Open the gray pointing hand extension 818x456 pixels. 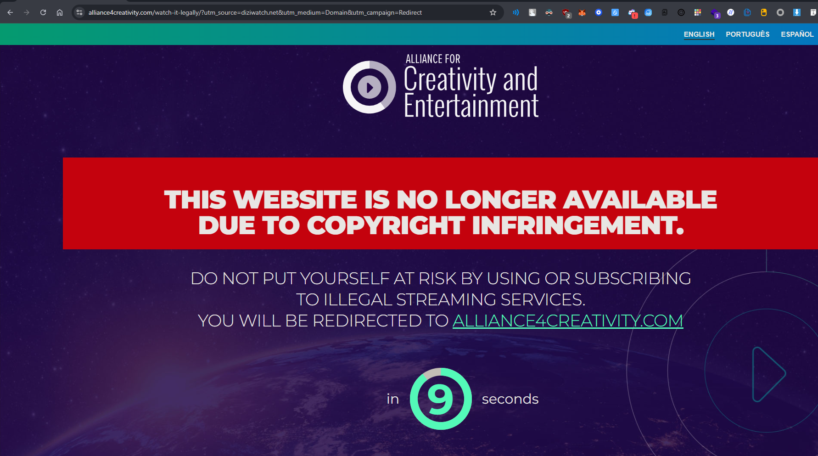click(x=532, y=12)
